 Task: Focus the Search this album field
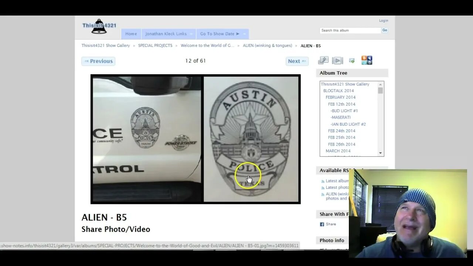[350, 30]
